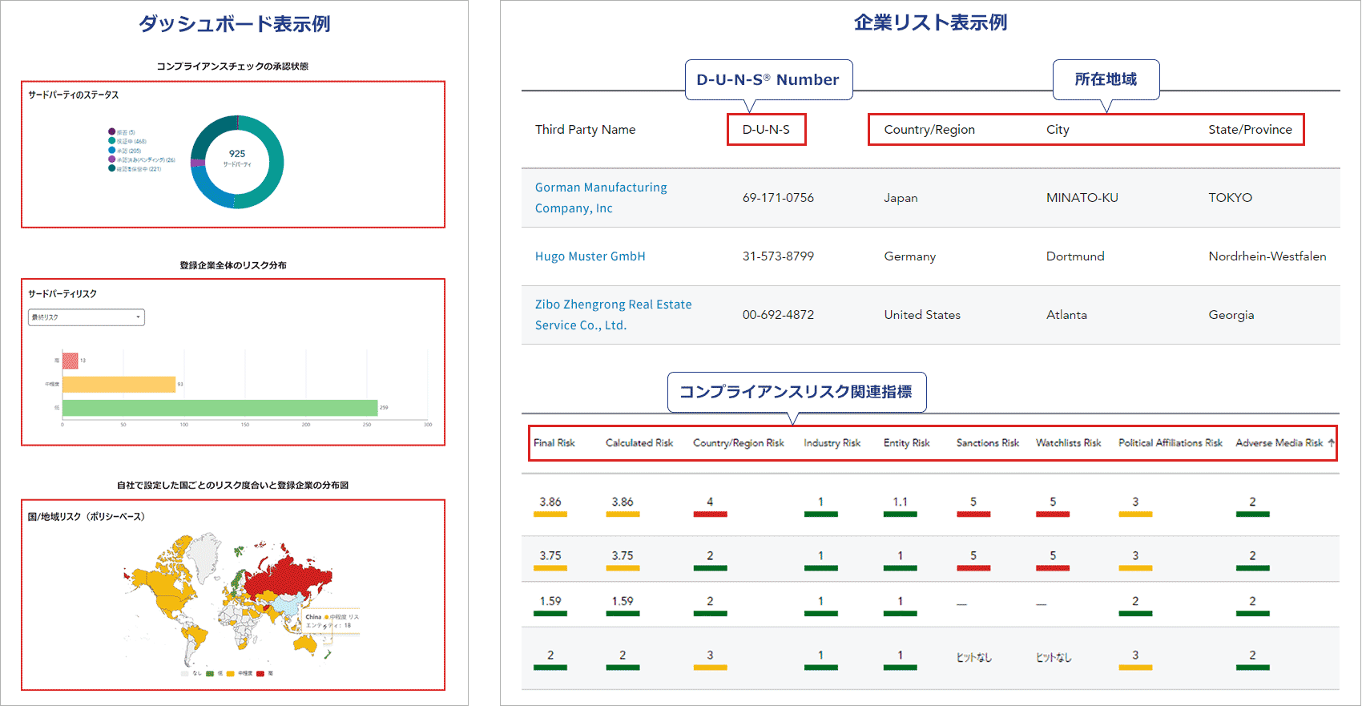The width and height of the screenshot is (1362, 706).
Task: Click the blue donut chart segment
Action: tap(208, 189)
